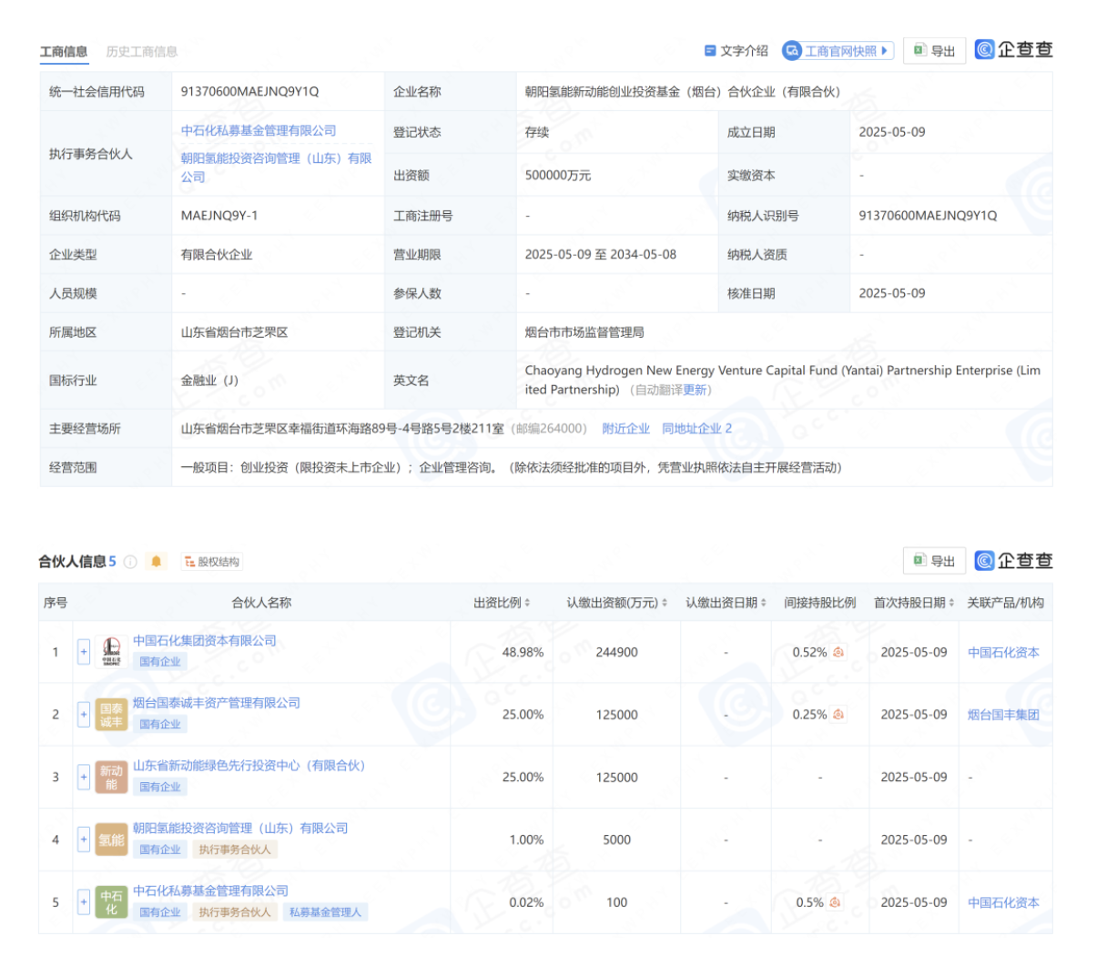Click 5000 认缴出资额 cell
Viewport: 1107px width, 967px height.
pos(617,840)
